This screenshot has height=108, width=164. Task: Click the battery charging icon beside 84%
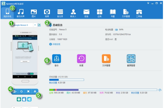[117, 30]
